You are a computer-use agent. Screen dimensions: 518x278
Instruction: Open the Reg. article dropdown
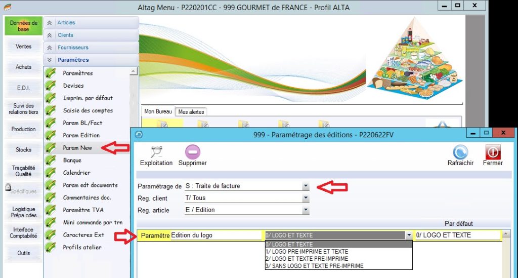pos(306,210)
